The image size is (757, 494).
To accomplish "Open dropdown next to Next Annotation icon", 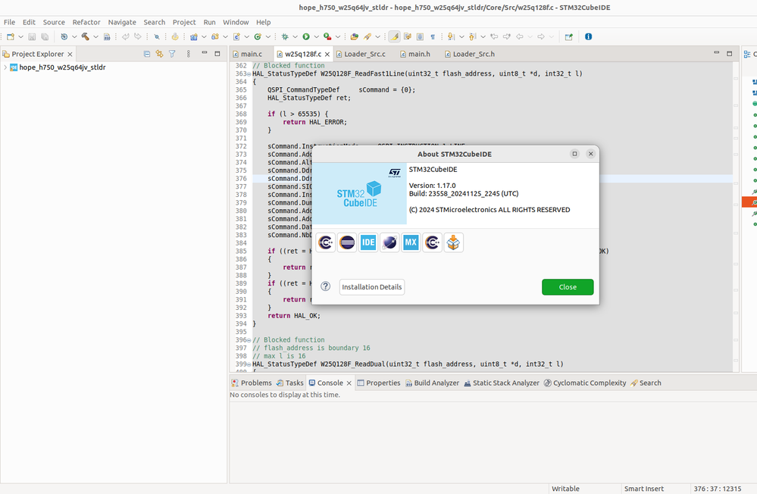I will click(461, 36).
